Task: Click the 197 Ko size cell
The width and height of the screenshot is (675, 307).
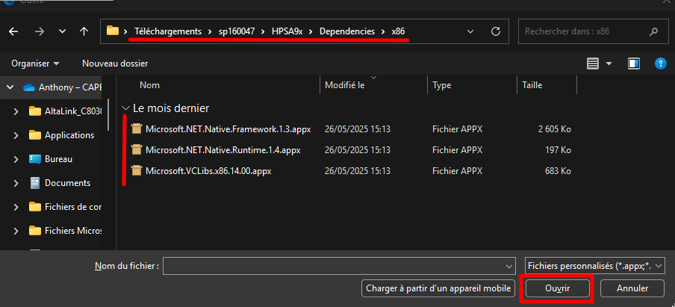Action: [558, 150]
